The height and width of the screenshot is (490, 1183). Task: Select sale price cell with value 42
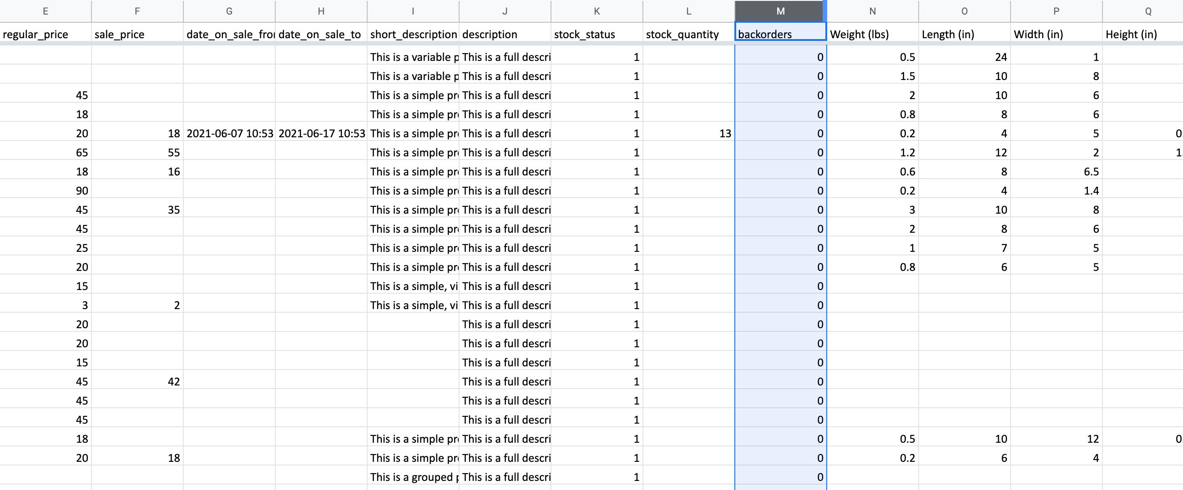pos(137,382)
